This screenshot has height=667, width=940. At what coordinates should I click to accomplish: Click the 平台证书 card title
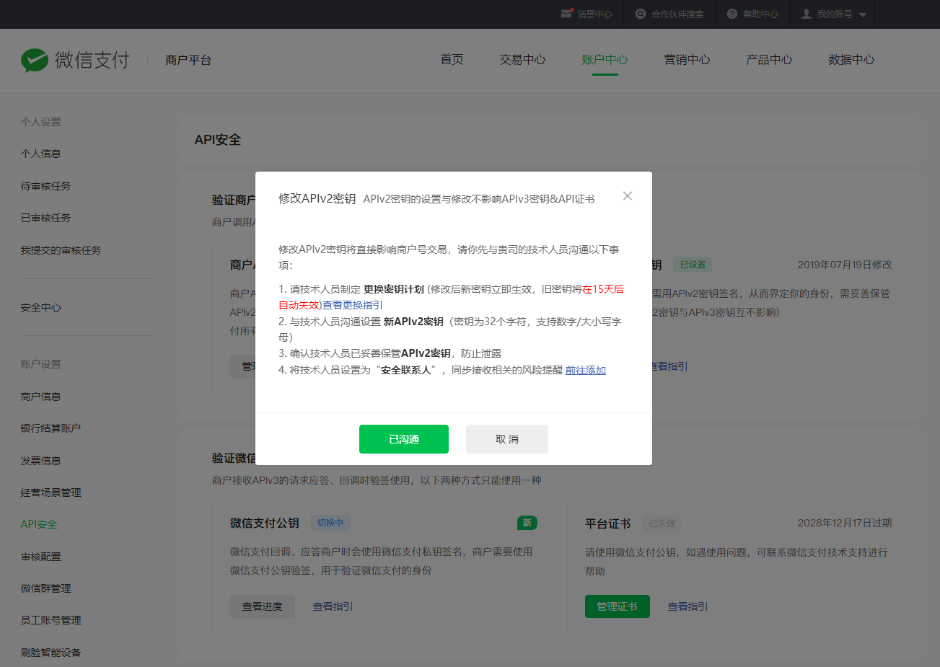pyautogui.click(x=608, y=524)
